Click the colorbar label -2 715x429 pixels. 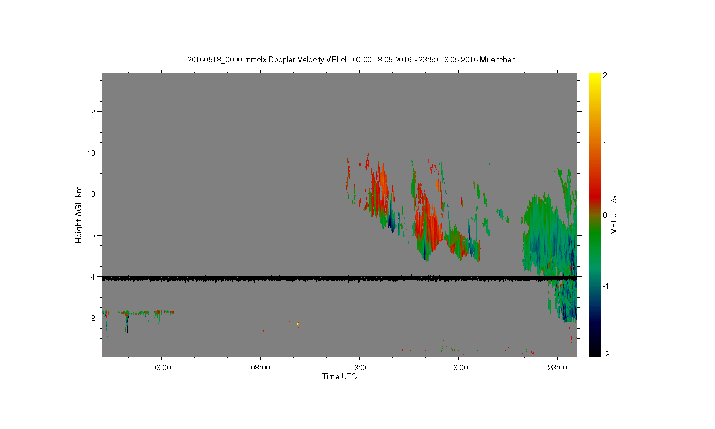coord(606,354)
